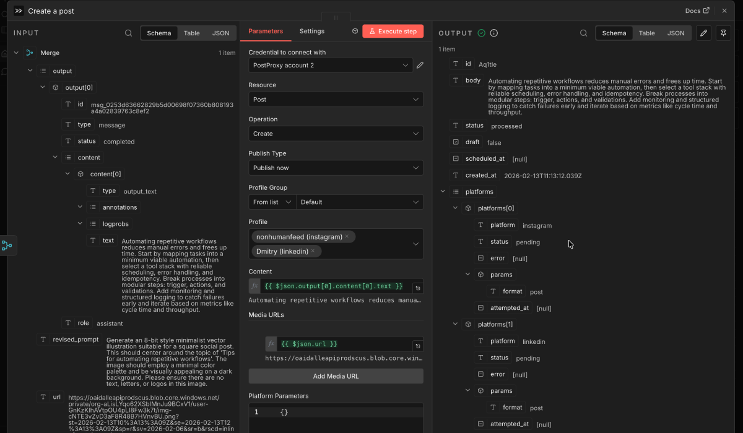Image resolution: width=743 pixels, height=433 pixels.
Task: Open the Publish Type dropdown
Action: pos(336,168)
